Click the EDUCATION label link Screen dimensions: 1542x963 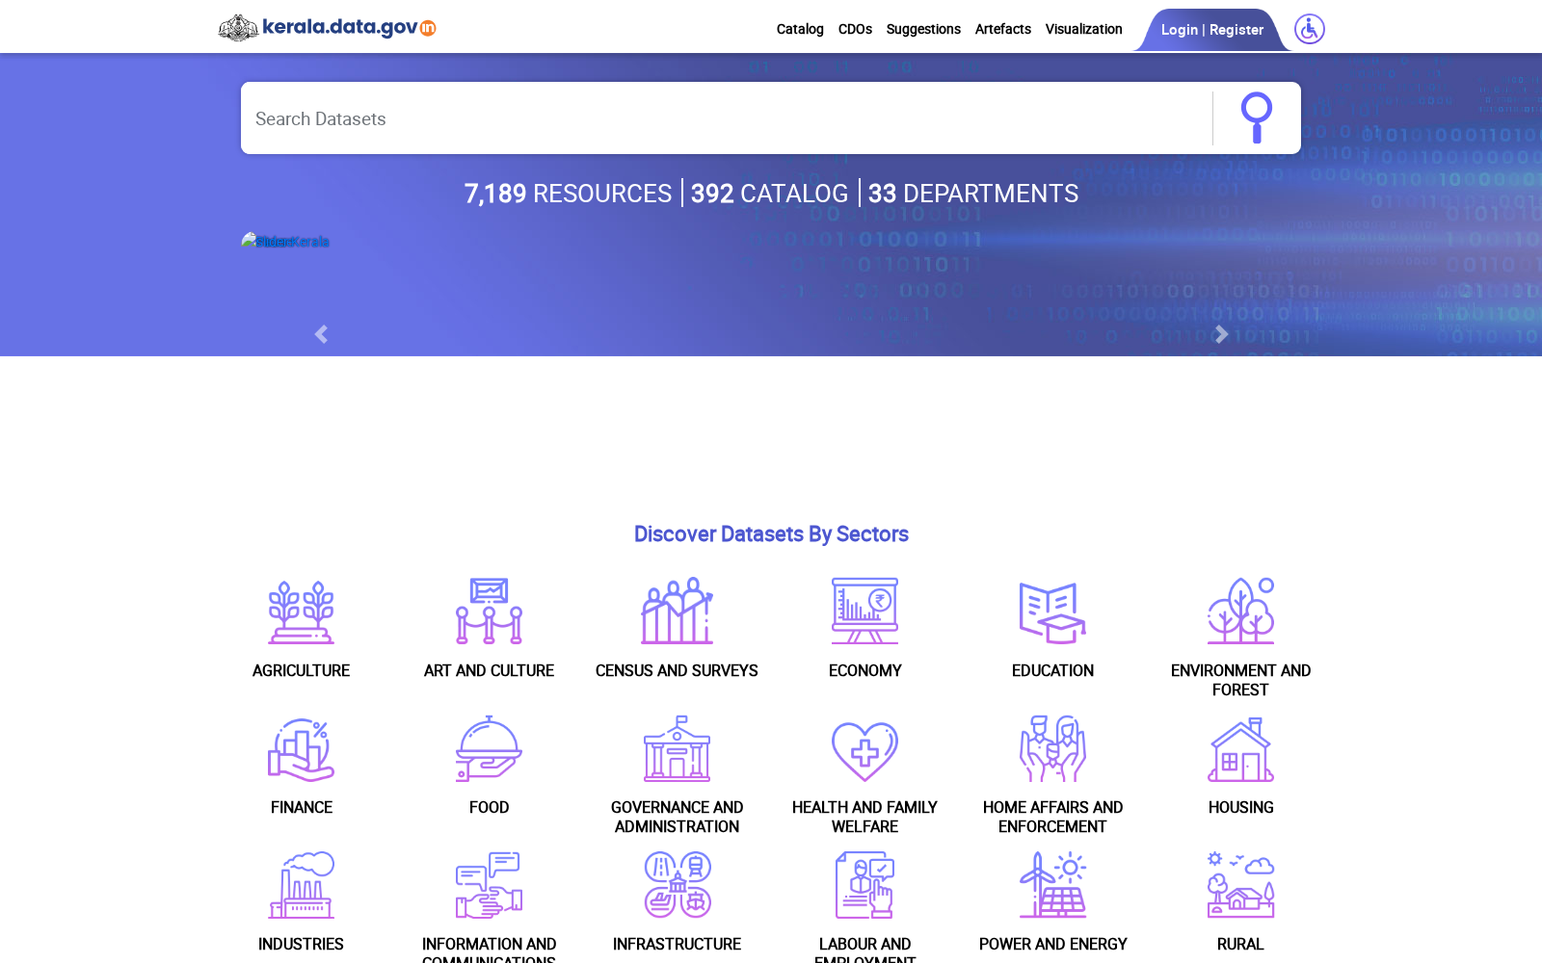[1052, 670]
